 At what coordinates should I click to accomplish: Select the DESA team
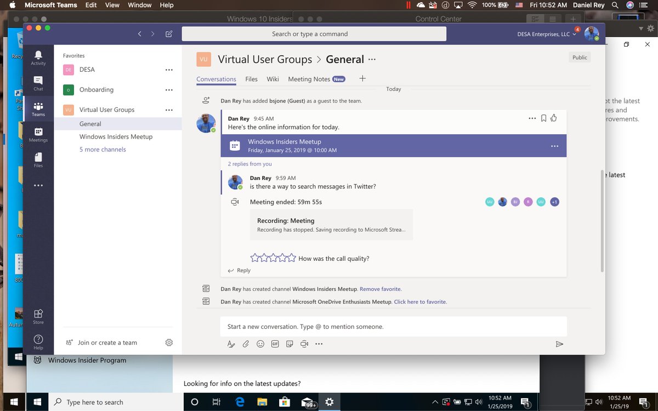point(87,70)
